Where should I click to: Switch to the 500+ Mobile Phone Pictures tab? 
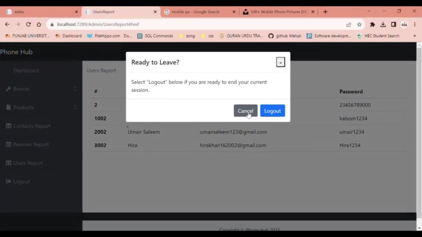[x=279, y=12]
